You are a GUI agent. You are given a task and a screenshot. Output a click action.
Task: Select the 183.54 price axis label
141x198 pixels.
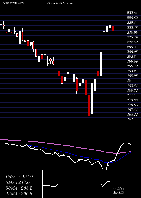[132, 85]
